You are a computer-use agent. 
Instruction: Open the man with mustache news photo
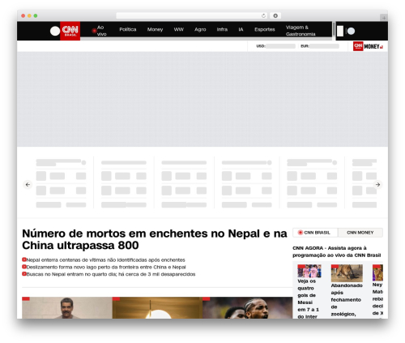67,308
